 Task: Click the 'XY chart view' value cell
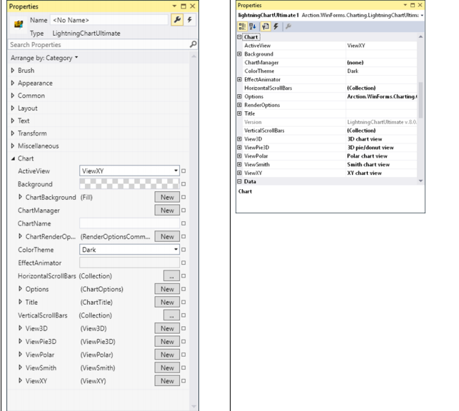pos(381,173)
